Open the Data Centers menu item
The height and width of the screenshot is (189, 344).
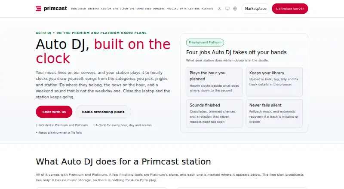(190, 9)
